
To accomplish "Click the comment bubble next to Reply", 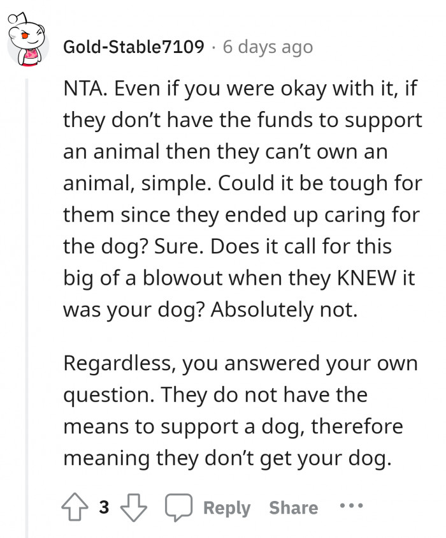I will click(180, 507).
